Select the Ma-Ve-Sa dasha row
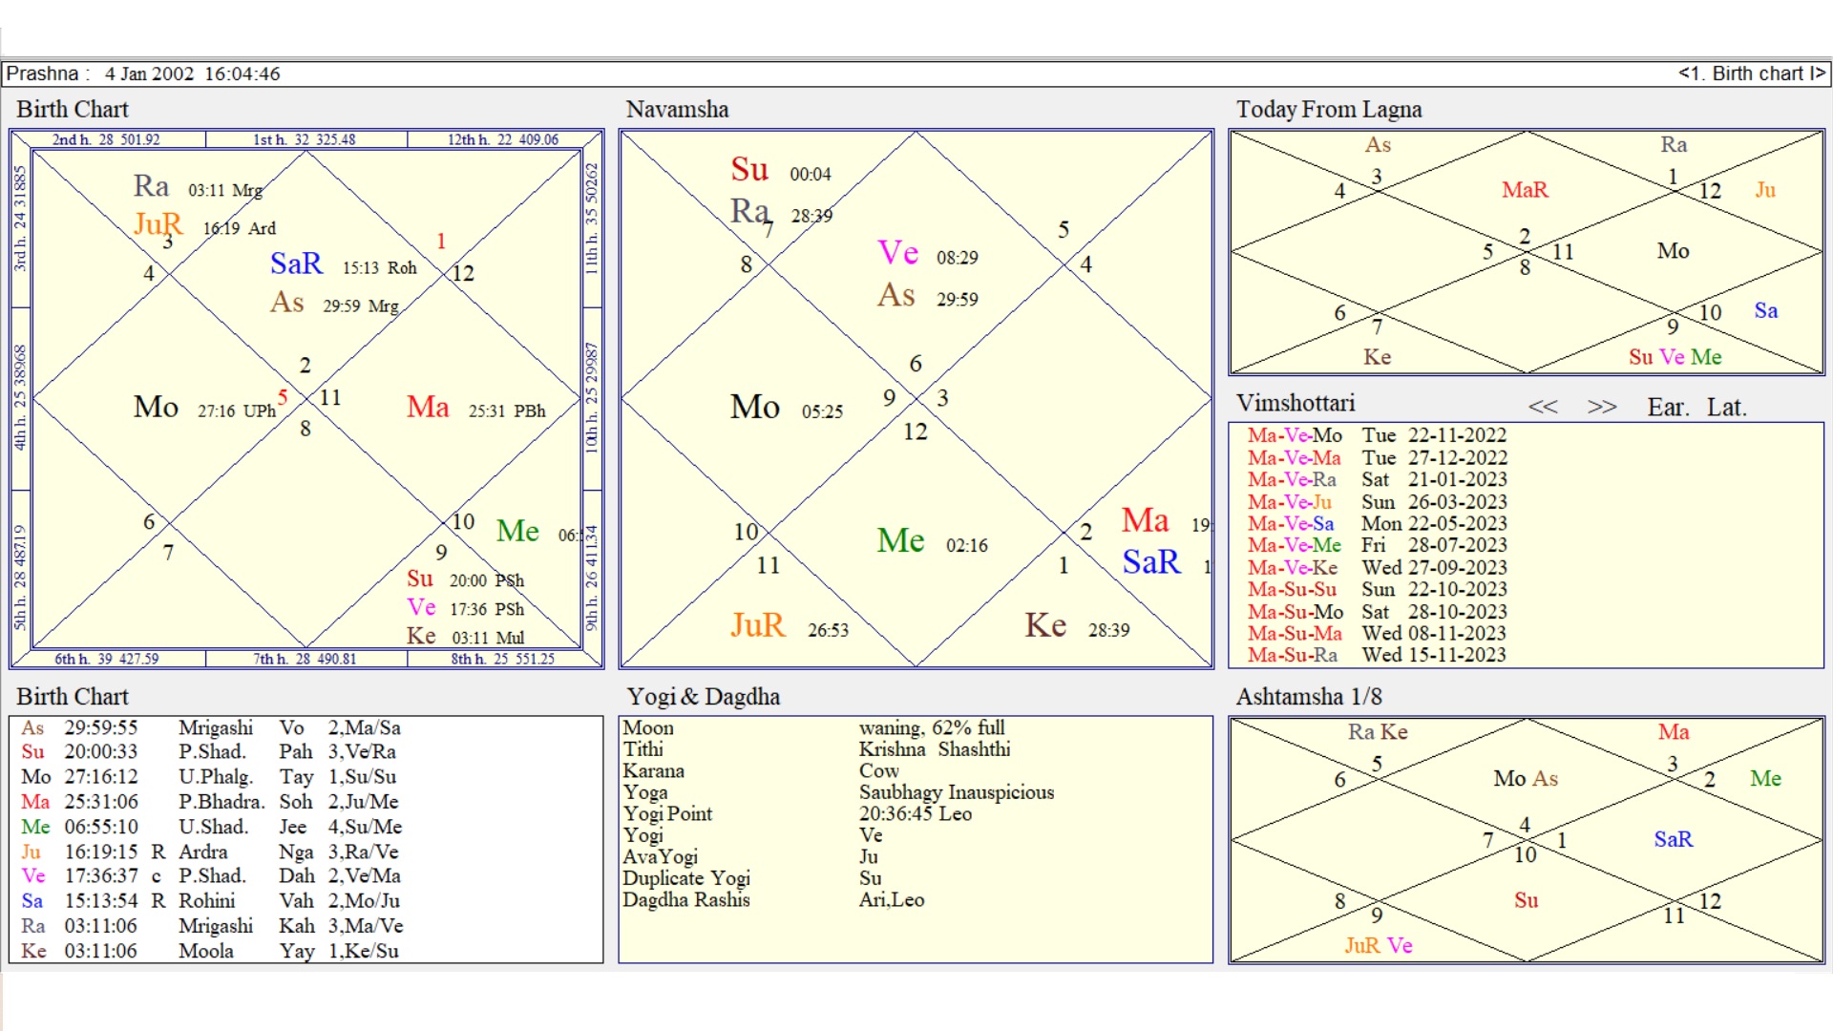The width and height of the screenshot is (1833, 1031). coord(1377,523)
